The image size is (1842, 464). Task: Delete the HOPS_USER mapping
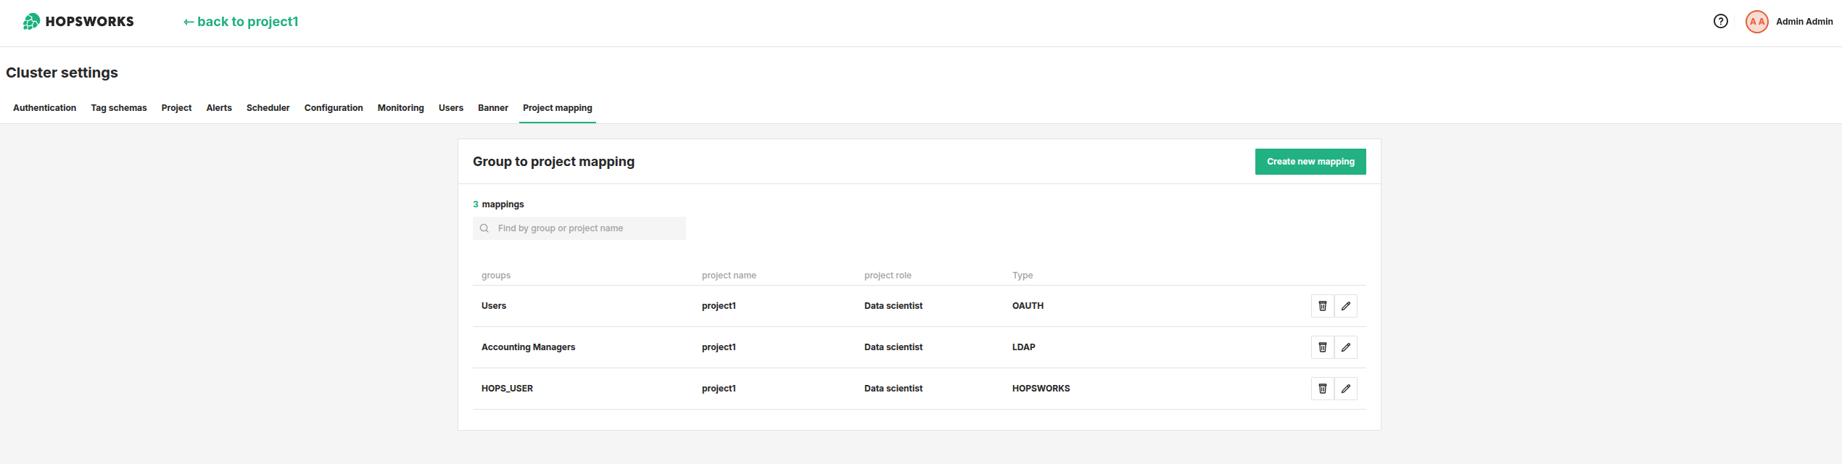pos(1322,389)
